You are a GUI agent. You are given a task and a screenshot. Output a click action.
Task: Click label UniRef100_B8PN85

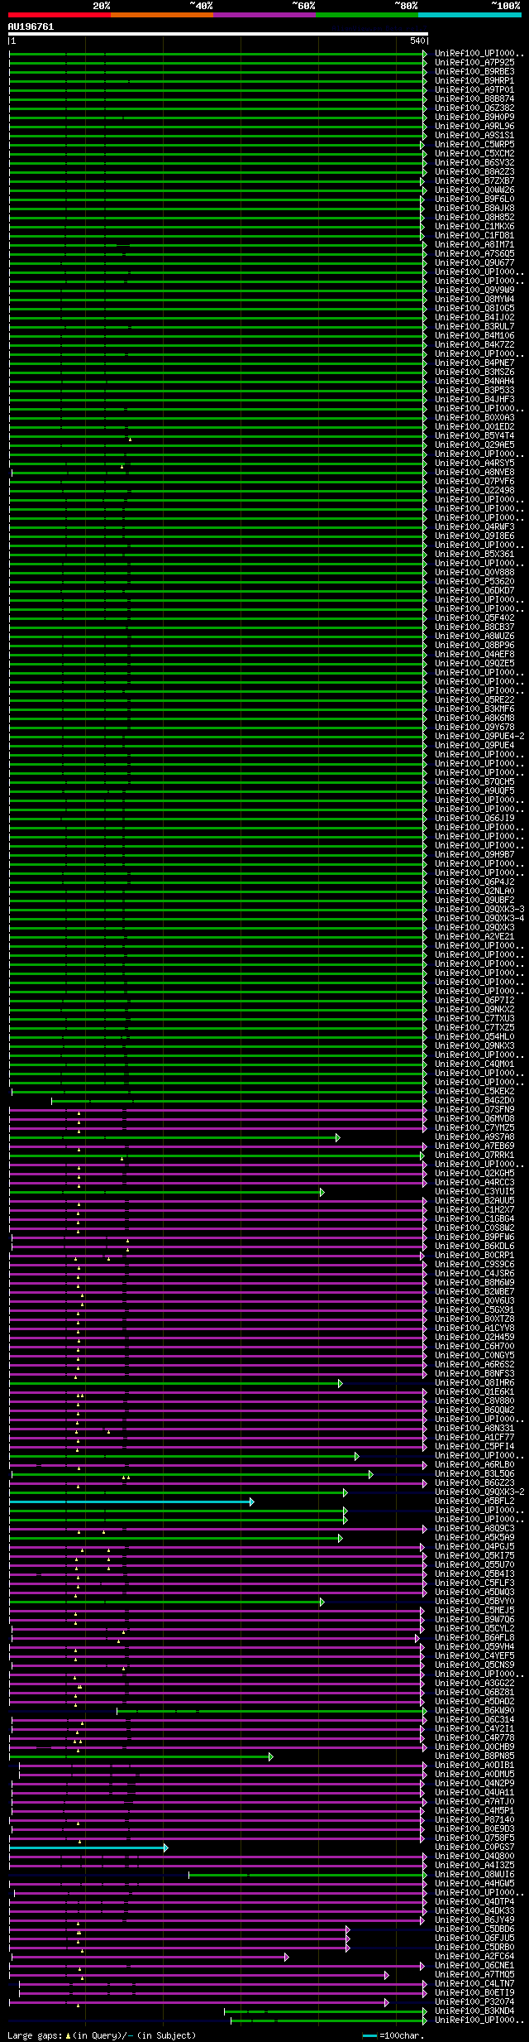[x=474, y=1756]
